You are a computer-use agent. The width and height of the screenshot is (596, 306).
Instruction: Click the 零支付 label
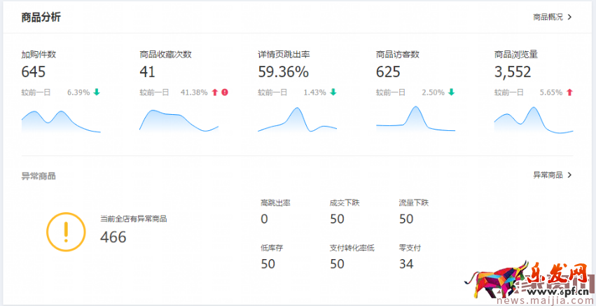coord(410,248)
